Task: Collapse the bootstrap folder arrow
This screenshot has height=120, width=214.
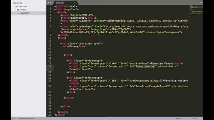Action: 14,6
